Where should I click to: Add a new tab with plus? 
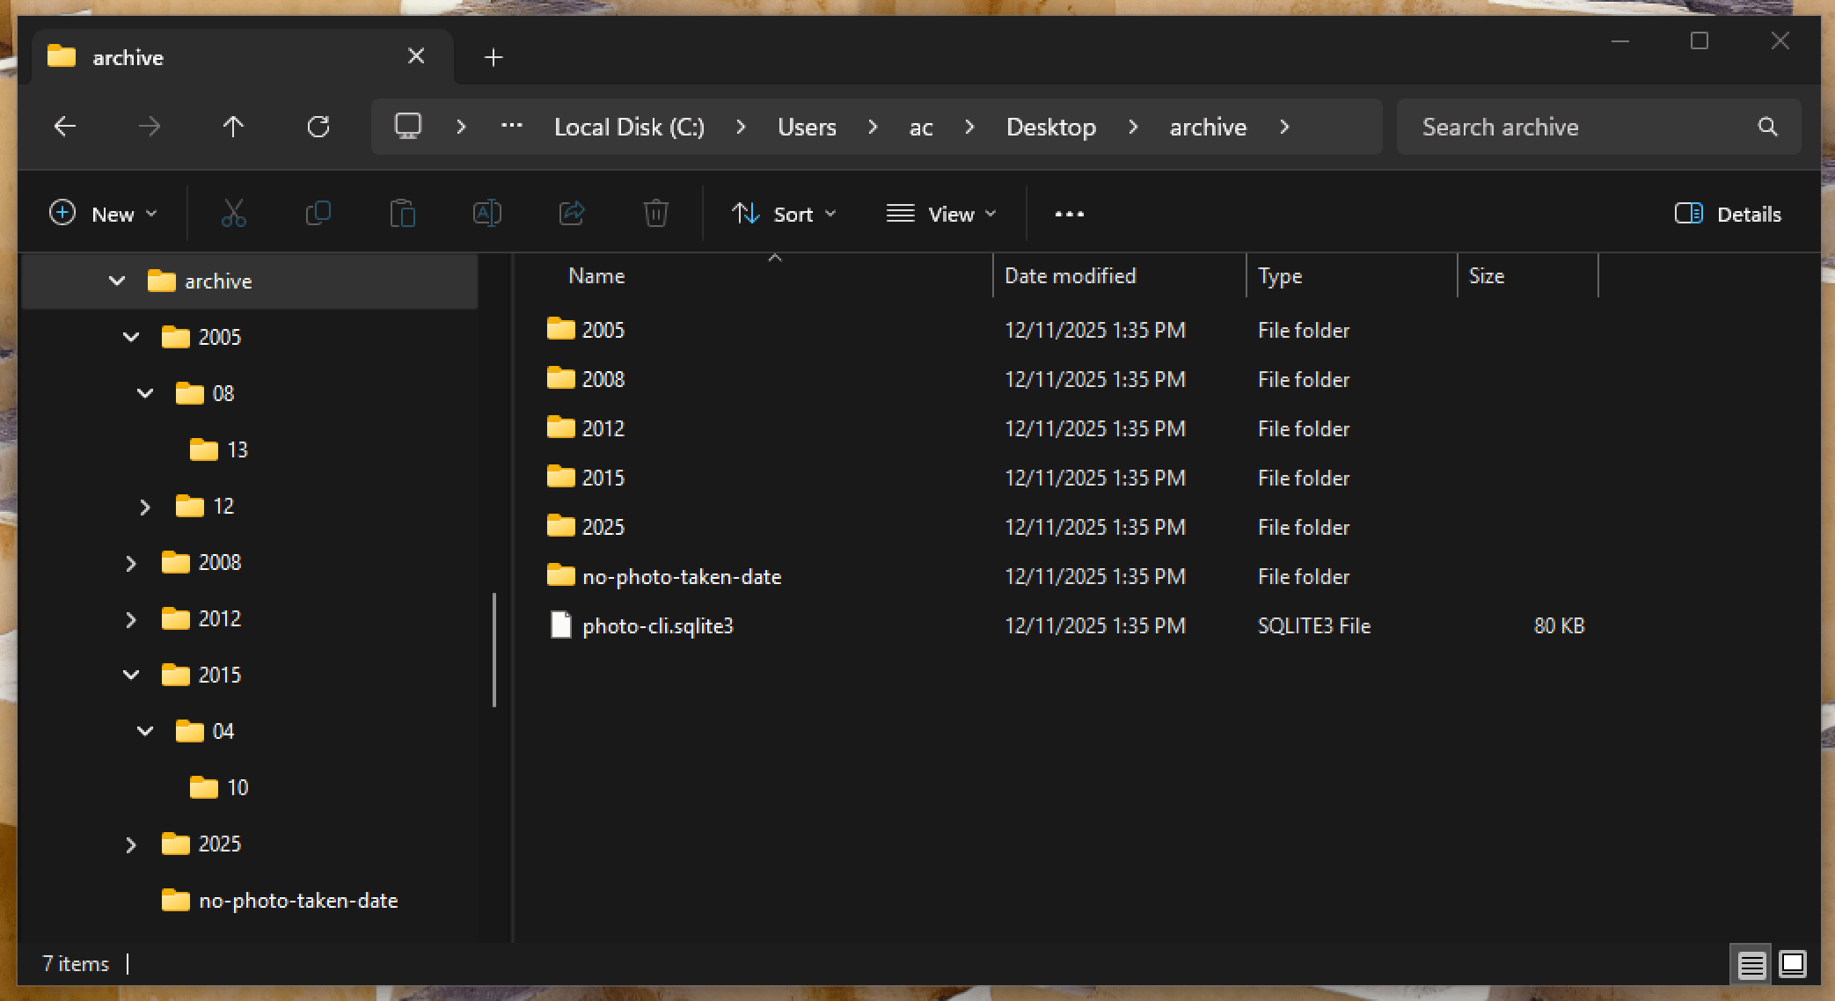[x=493, y=57]
